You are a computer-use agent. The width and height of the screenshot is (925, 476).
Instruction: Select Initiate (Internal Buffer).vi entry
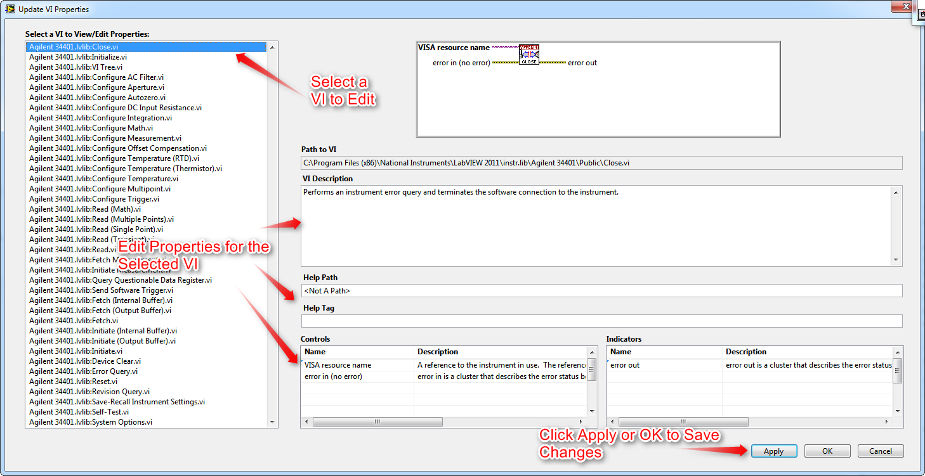click(x=147, y=331)
